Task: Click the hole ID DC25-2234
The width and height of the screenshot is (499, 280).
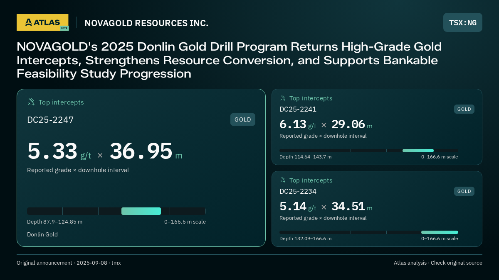Action: (x=298, y=191)
